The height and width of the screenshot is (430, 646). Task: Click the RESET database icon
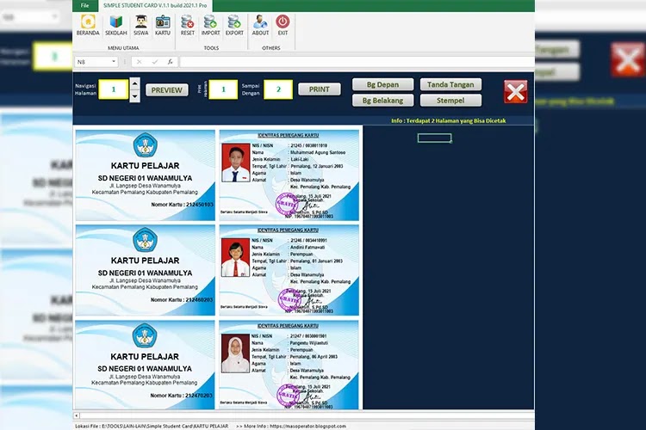point(188,25)
